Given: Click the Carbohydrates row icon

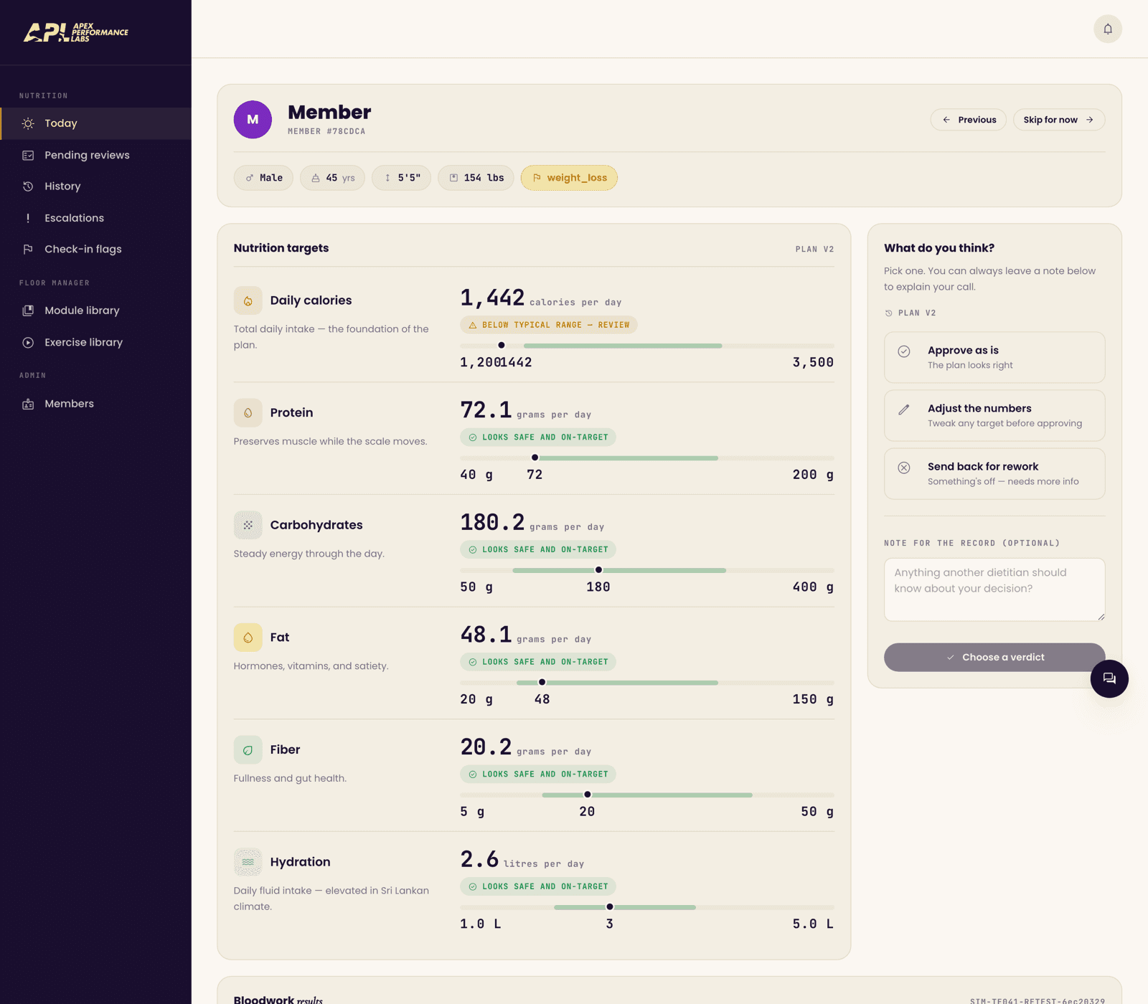Looking at the screenshot, I should pos(248,525).
